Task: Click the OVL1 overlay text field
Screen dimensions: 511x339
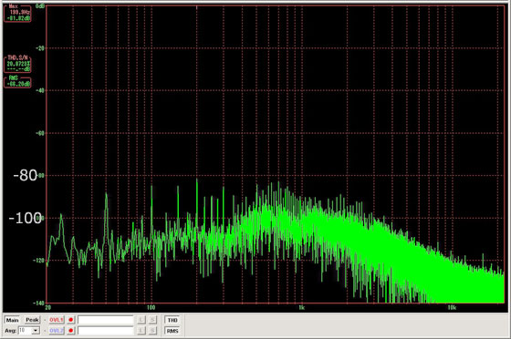Action: pos(106,320)
